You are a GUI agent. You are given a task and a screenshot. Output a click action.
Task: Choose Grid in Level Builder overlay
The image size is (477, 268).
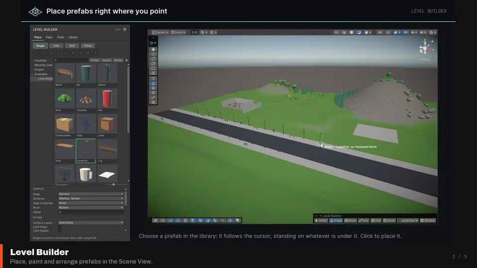click(x=376, y=220)
